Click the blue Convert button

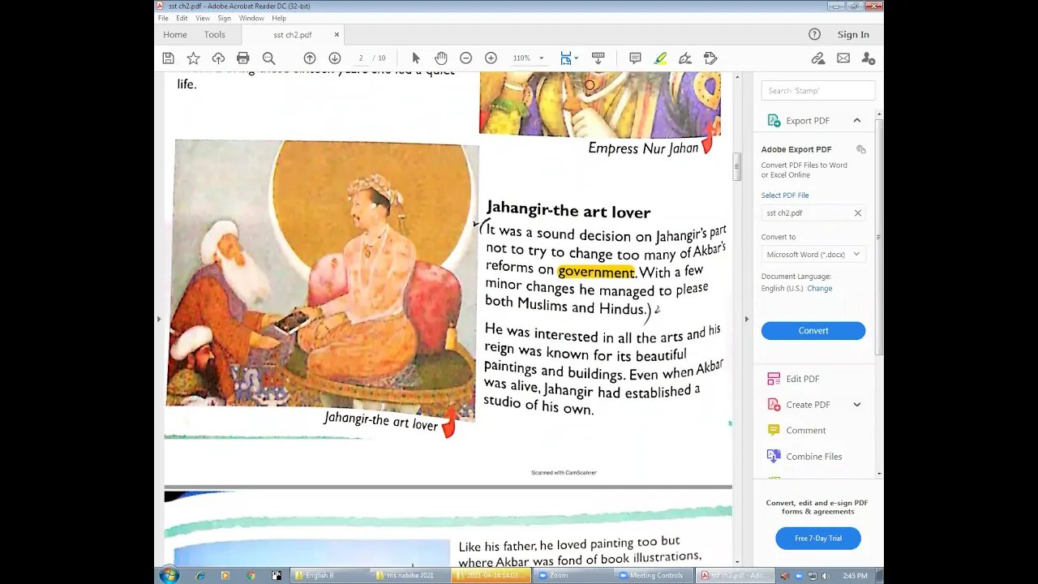(x=813, y=331)
